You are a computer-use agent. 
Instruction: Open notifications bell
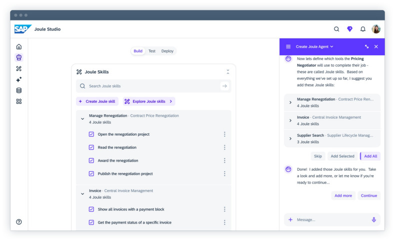point(363,29)
